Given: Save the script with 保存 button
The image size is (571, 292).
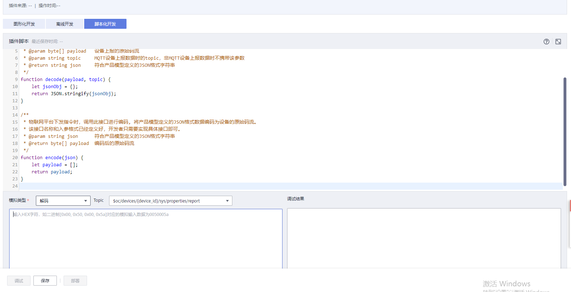Looking at the screenshot, I should [x=45, y=281].
